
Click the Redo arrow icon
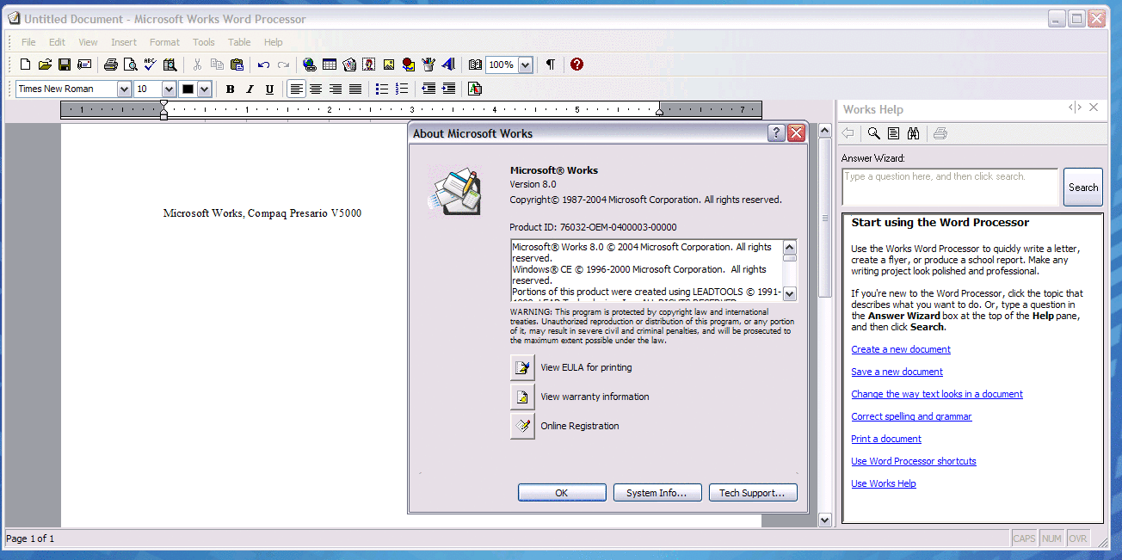pyautogui.click(x=283, y=65)
